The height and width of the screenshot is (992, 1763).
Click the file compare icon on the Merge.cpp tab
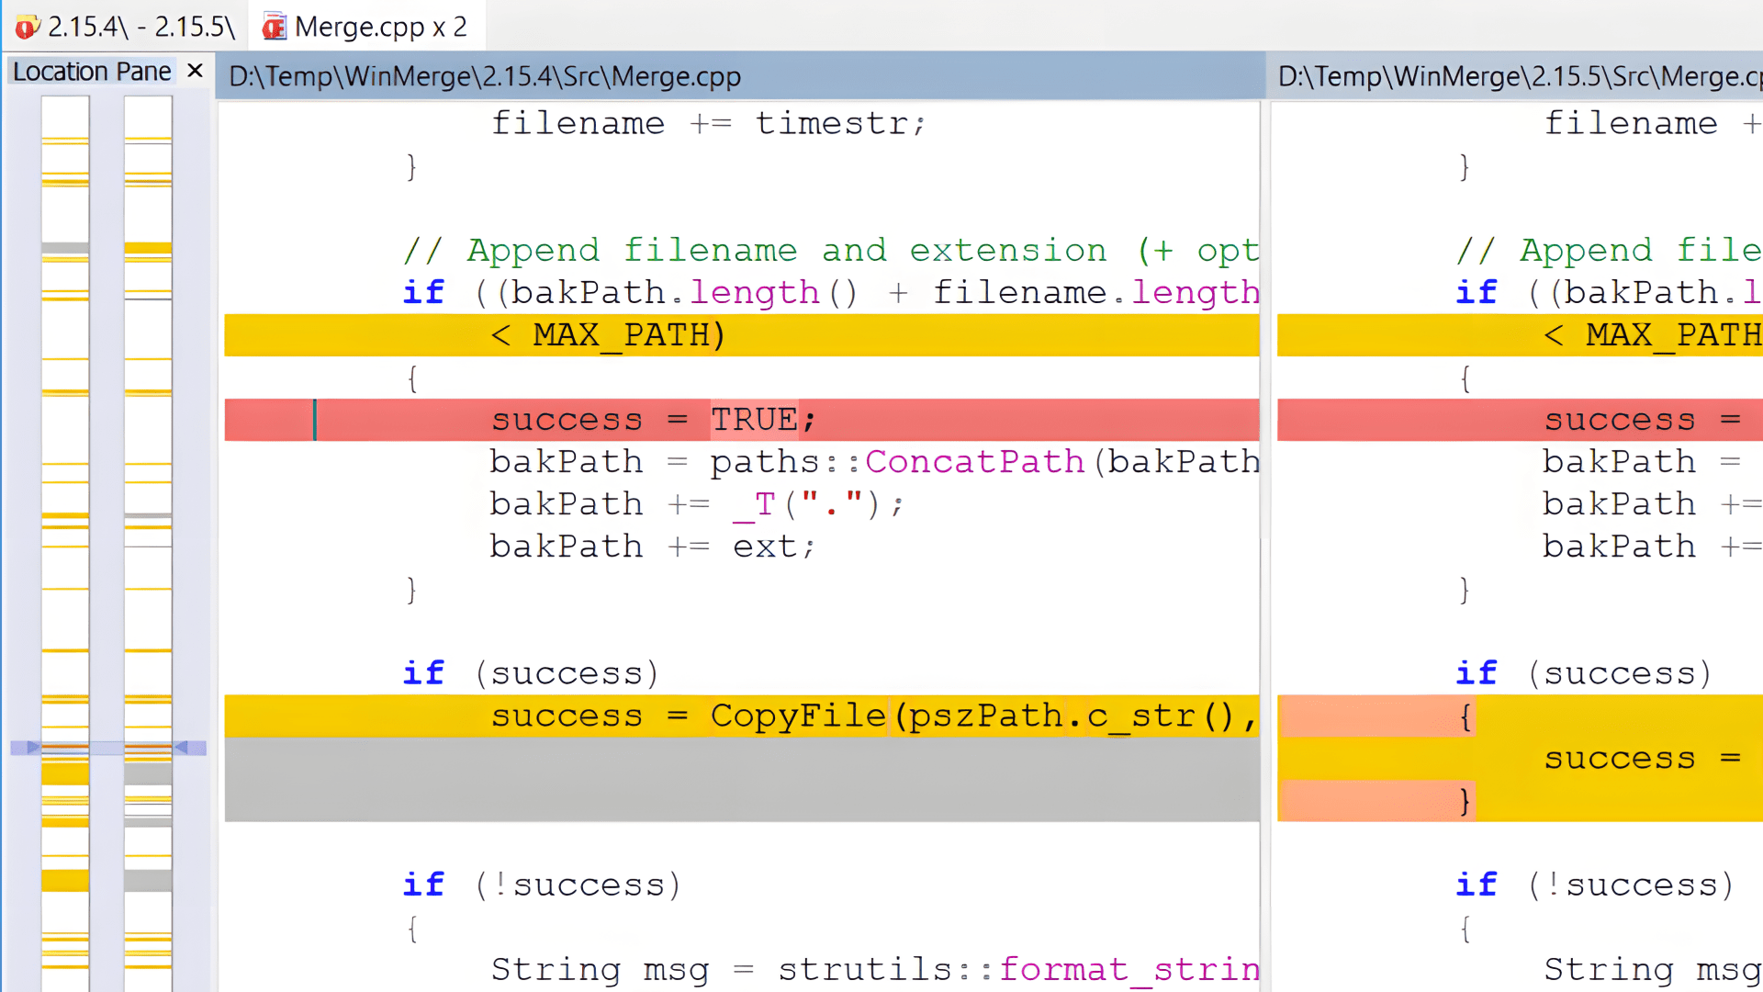coord(274,27)
